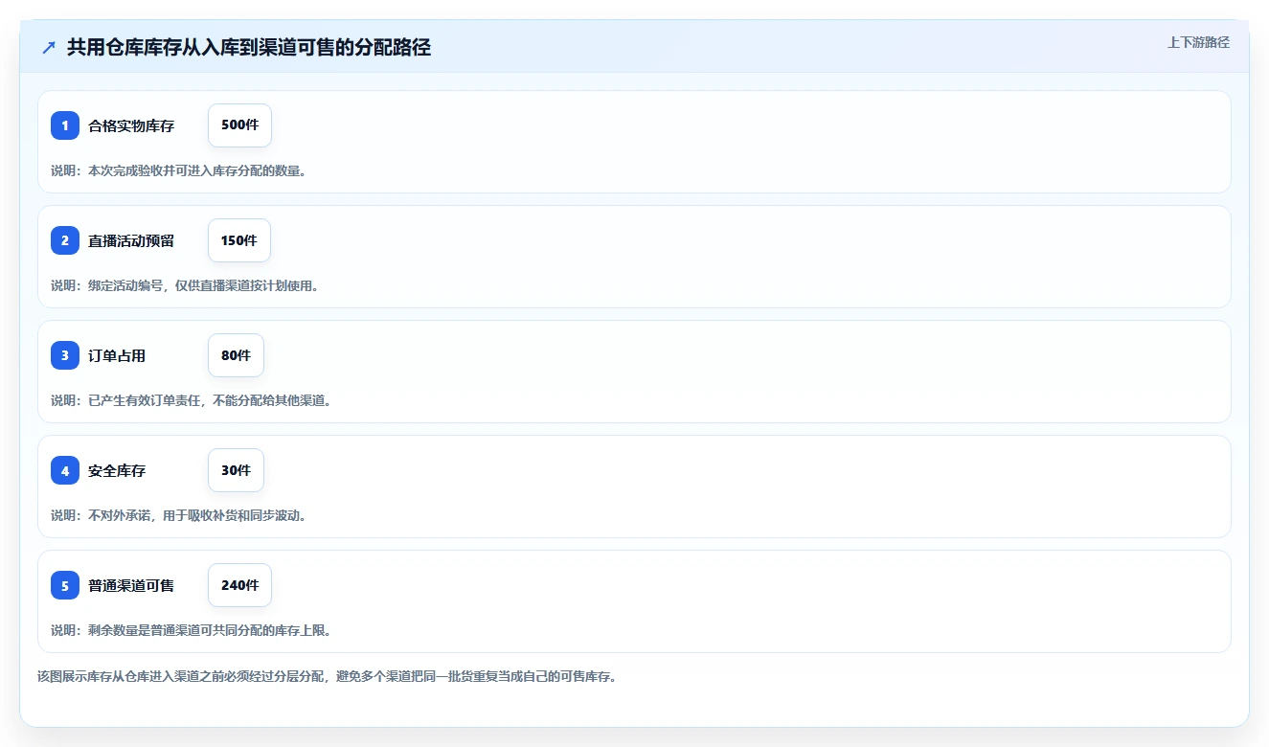Click the 上下游路径 label in the header
Viewport: 1269px width, 747px height.
[1198, 42]
